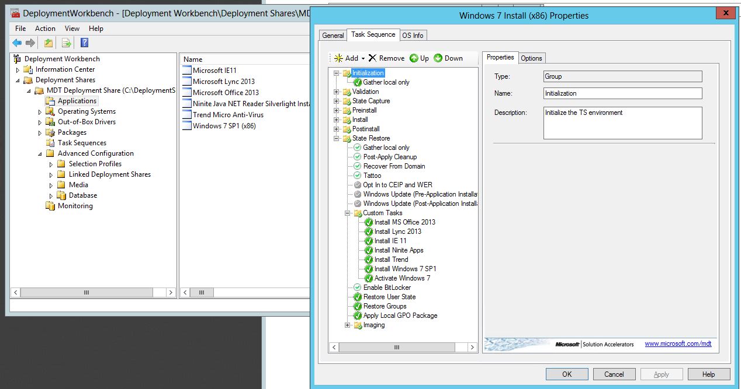Screen dimensions: 741x389
Task: Click the Information Center icon in the tree
Action: pos(27,69)
